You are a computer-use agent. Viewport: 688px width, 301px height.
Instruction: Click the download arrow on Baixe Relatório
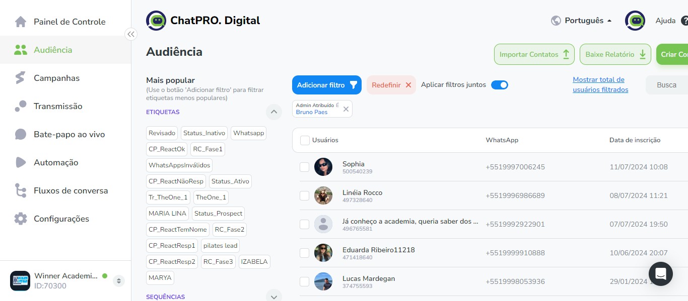[x=642, y=54]
